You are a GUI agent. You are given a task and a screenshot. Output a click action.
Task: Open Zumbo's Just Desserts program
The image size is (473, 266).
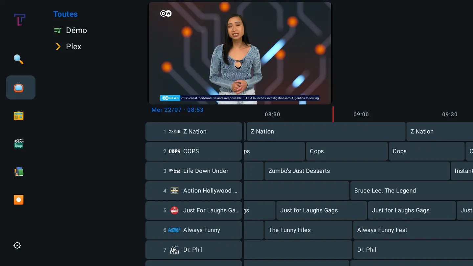[x=357, y=171]
